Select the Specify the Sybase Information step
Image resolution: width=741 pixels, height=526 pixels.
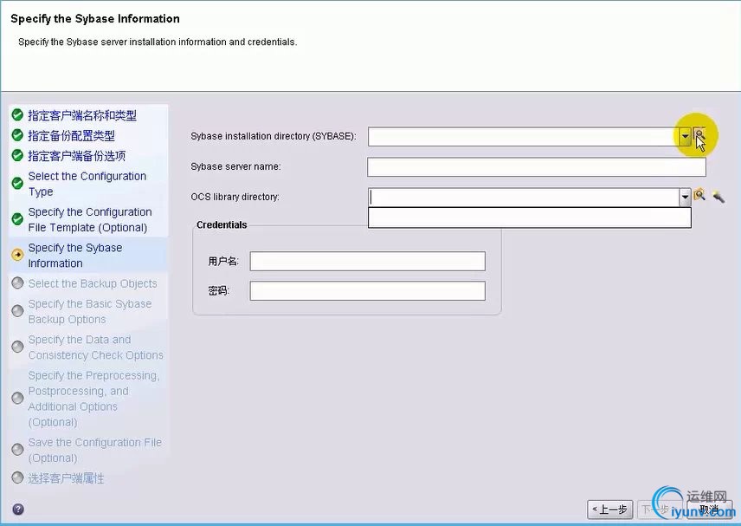[x=75, y=256]
